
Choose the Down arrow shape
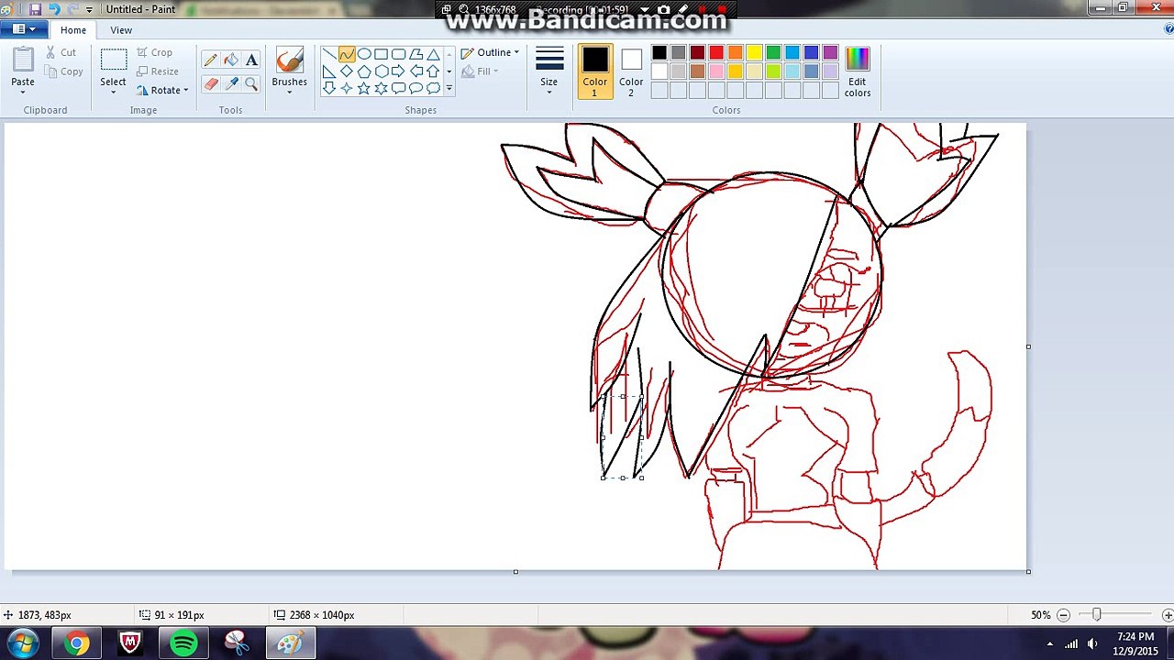pos(329,89)
